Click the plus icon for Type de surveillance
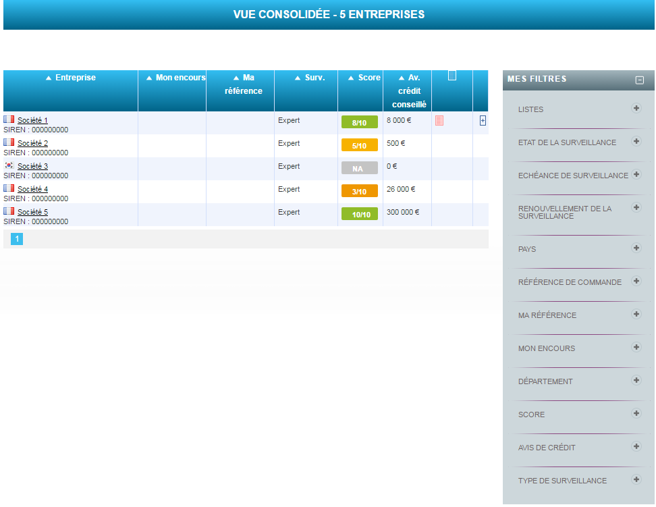Screen dimensions: 656x507 [636, 480]
